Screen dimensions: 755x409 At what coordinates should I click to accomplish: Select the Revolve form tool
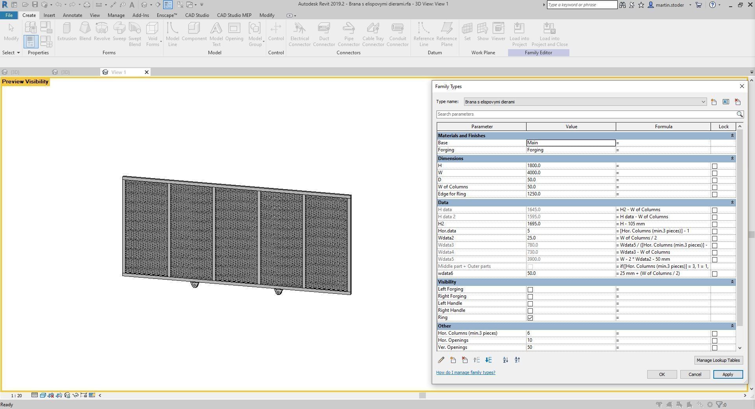(102, 32)
